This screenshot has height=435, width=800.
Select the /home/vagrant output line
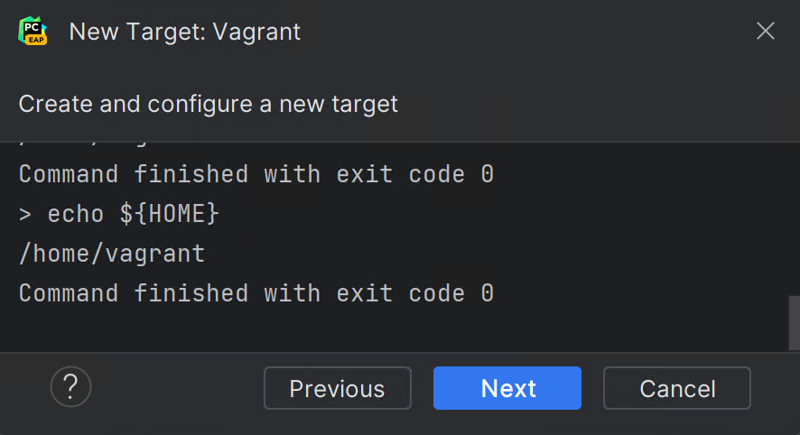click(112, 254)
